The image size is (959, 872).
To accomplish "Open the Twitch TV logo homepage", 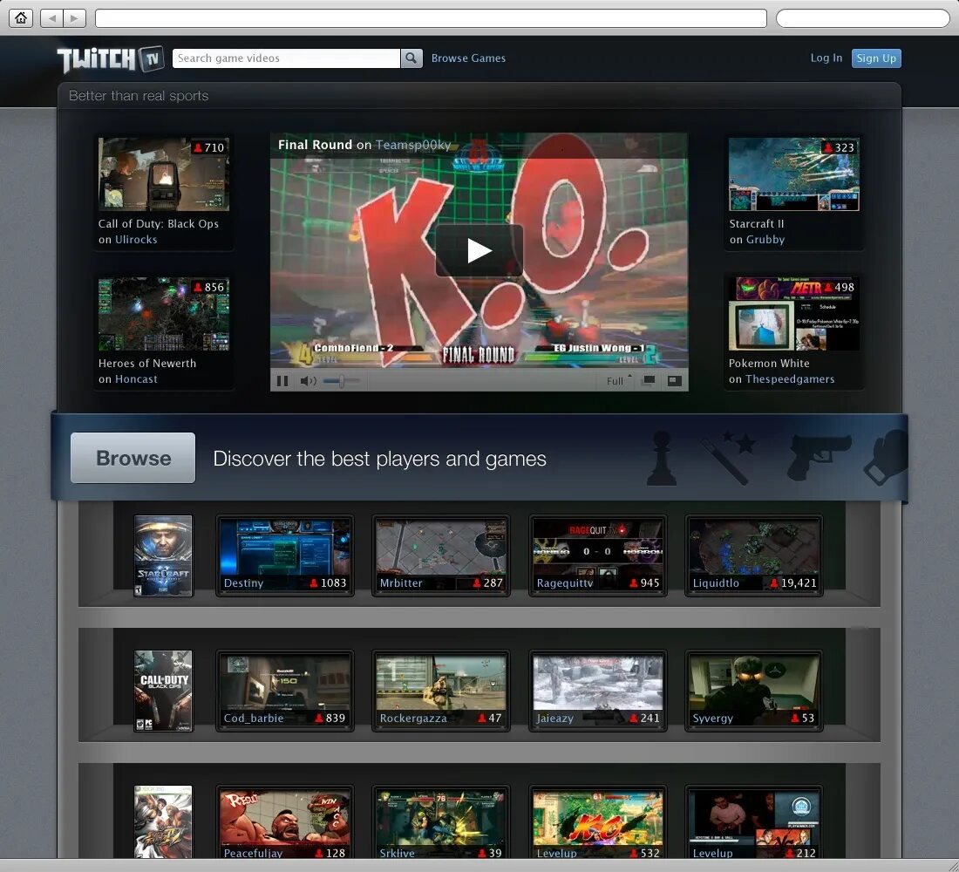I will pyautogui.click(x=111, y=59).
